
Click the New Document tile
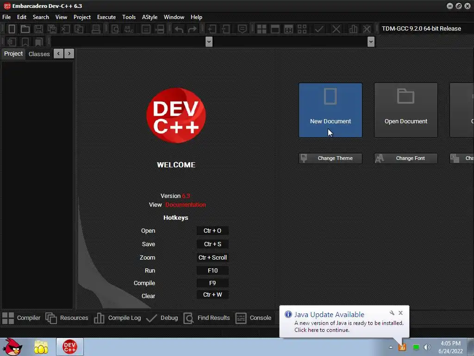[331, 110]
